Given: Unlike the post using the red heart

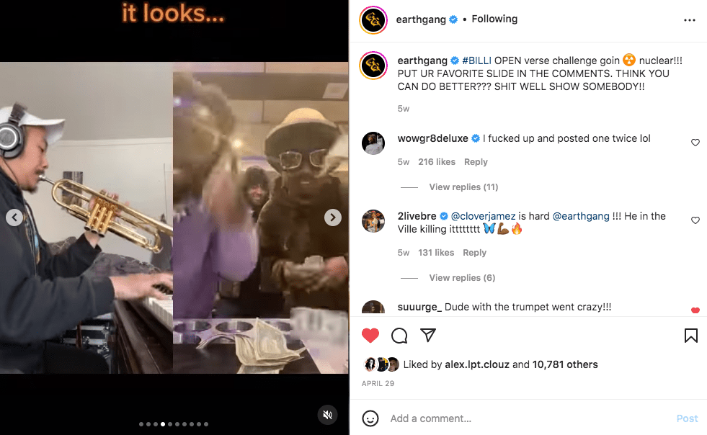Looking at the screenshot, I should click(370, 336).
